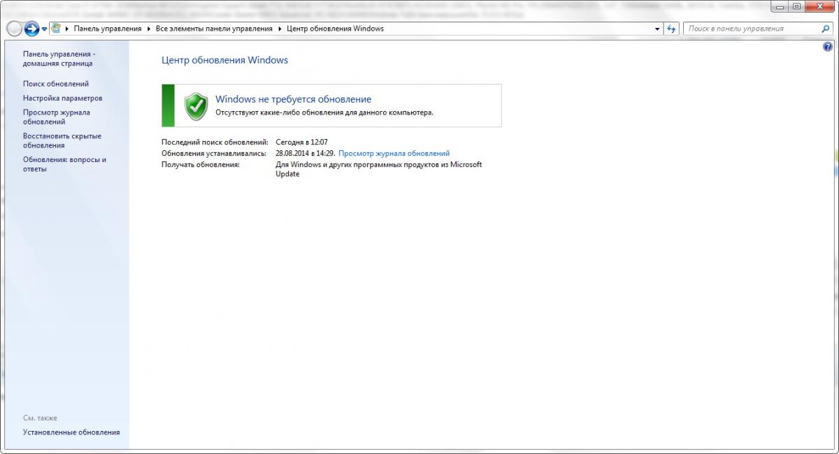Open the address bar history dropdown
The image size is (839, 454).
pyautogui.click(x=657, y=29)
